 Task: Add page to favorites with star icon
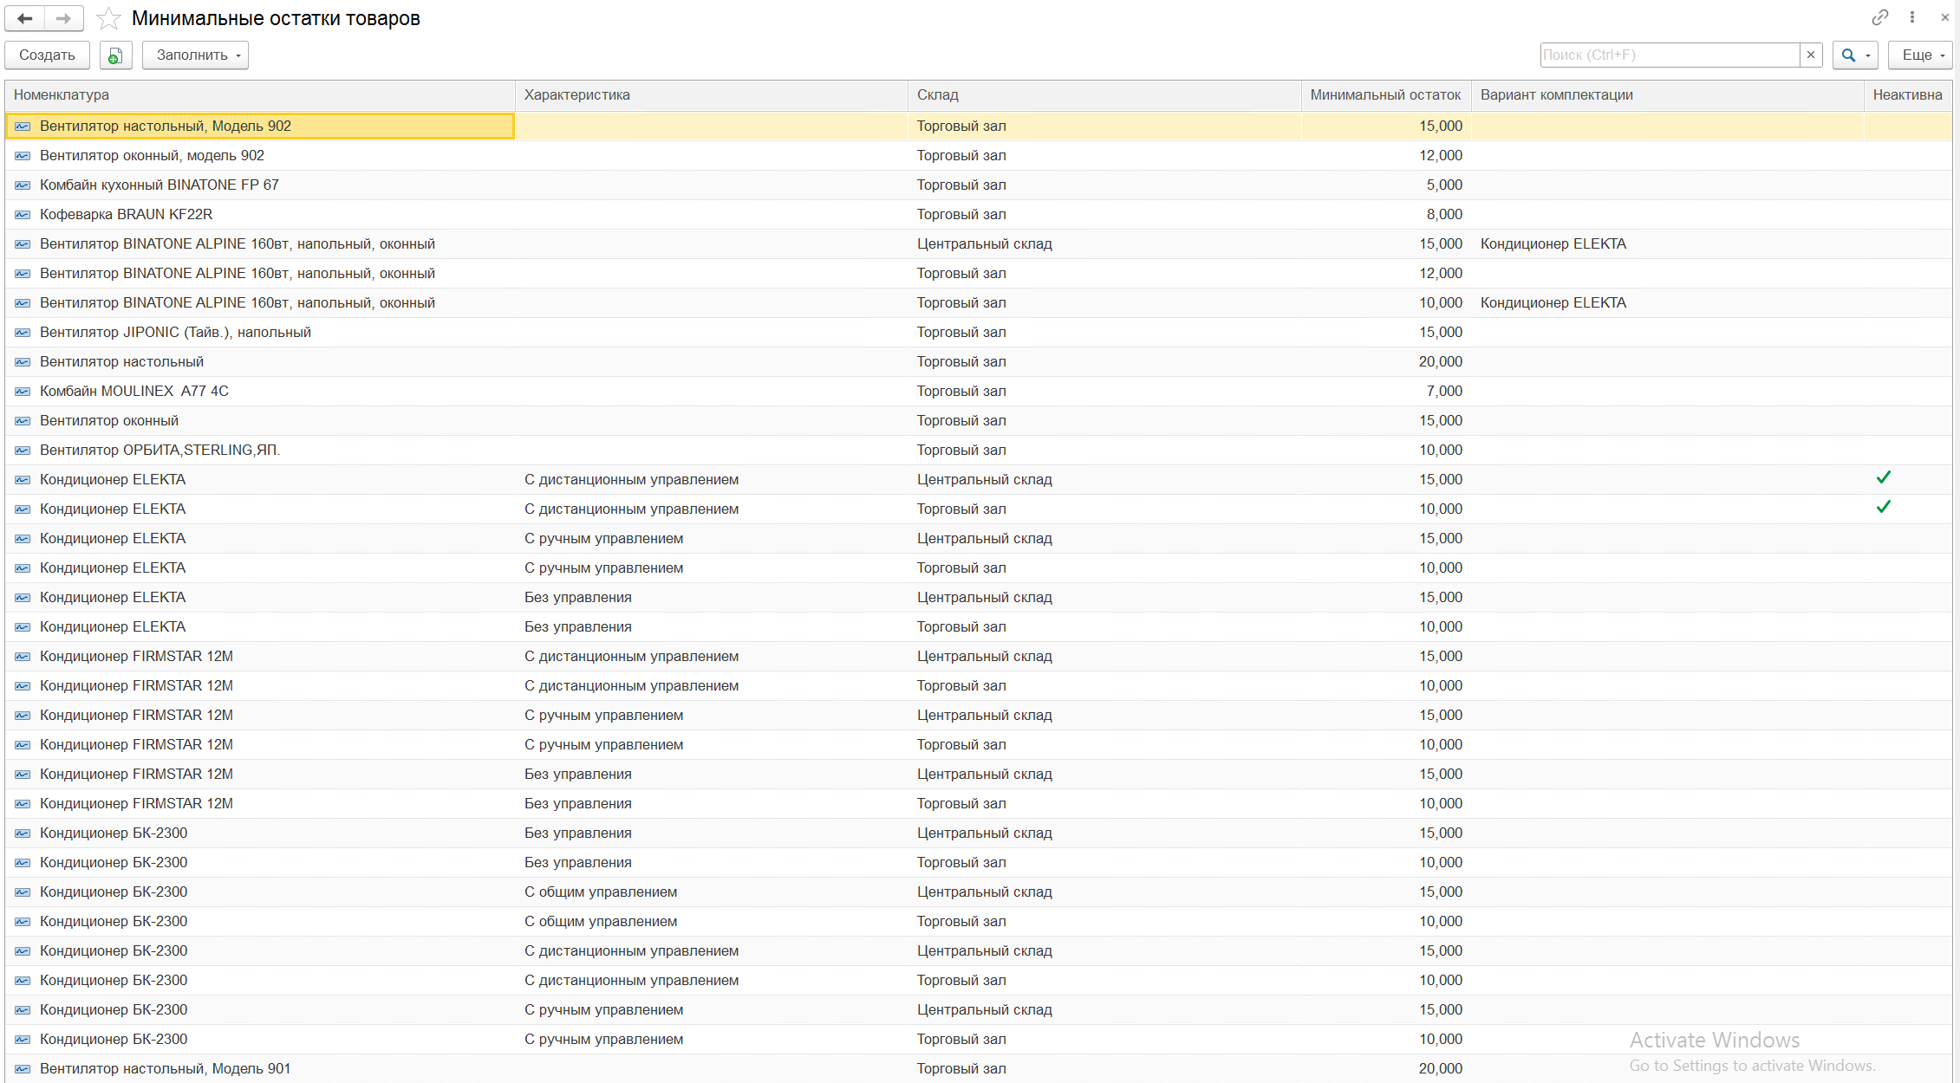coord(108,18)
